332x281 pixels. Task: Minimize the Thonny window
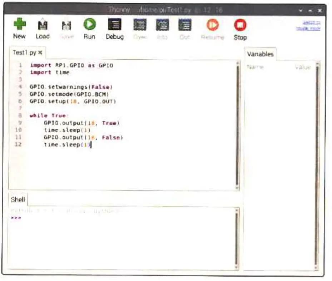[301, 10]
